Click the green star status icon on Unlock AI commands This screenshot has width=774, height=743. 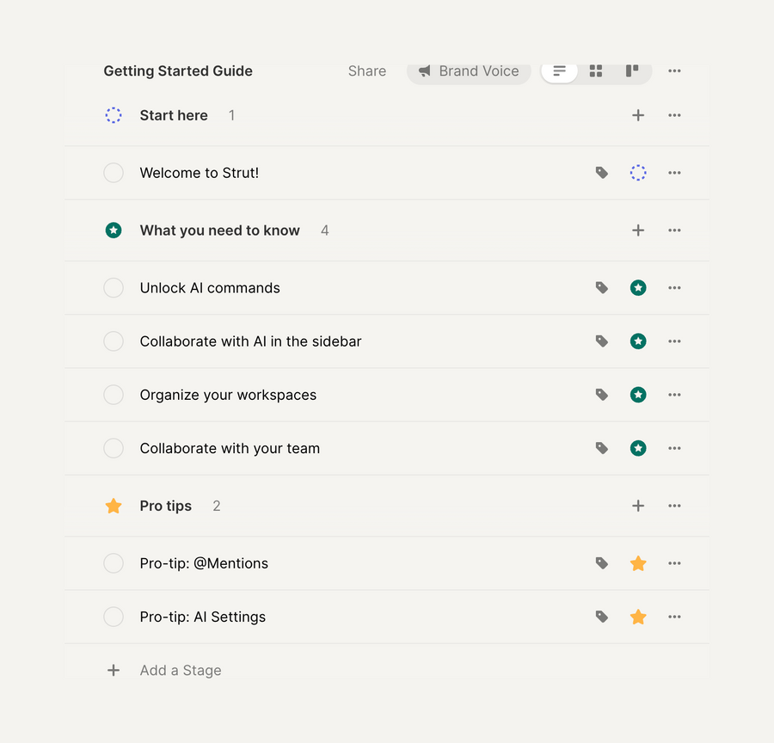(638, 287)
